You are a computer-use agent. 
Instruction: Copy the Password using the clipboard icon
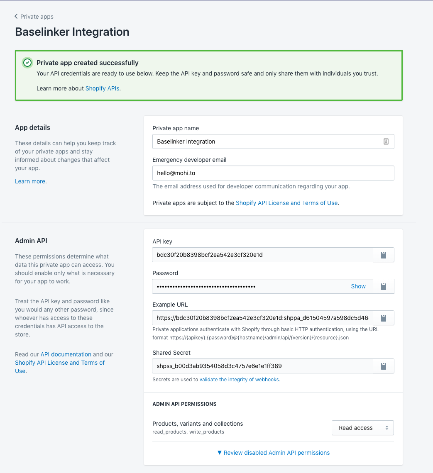click(x=383, y=286)
